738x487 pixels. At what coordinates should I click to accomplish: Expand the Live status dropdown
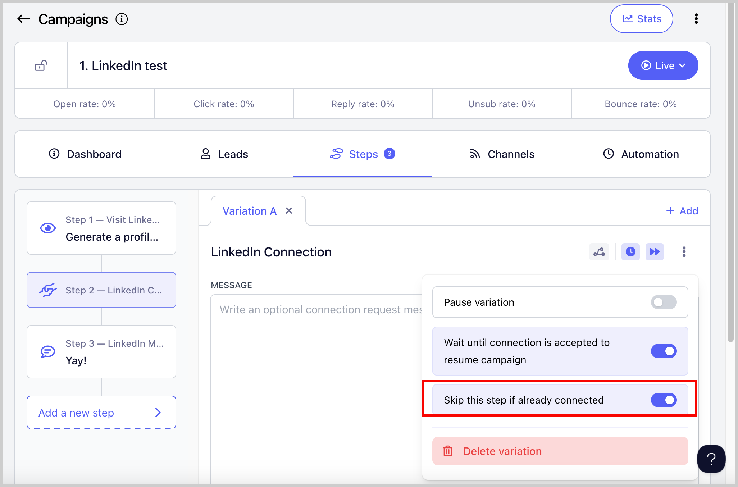tap(663, 65)
